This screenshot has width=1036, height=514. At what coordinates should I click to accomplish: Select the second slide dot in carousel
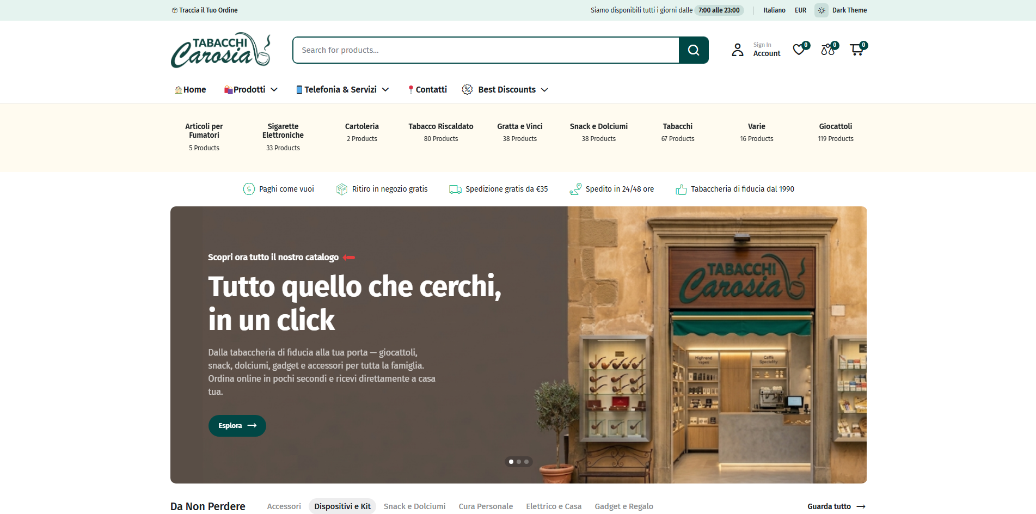pyautogui.click(x=519, y=462)
